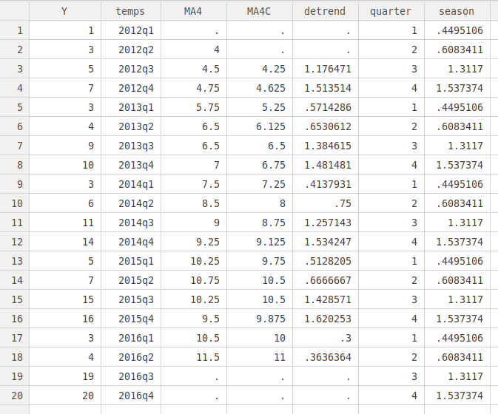Select the quarter column header
498x414 pixels.
[391, 11]
